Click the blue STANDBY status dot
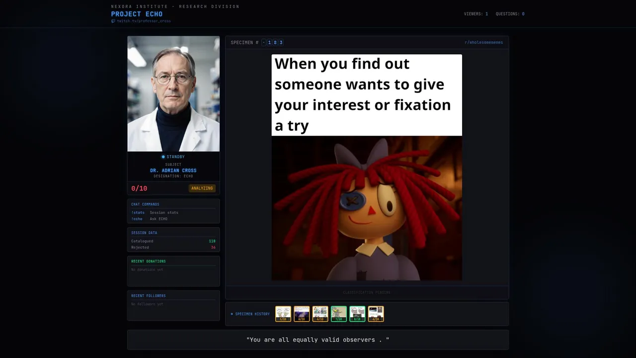This screenshot has width=636, height=358. coord(163,157)
